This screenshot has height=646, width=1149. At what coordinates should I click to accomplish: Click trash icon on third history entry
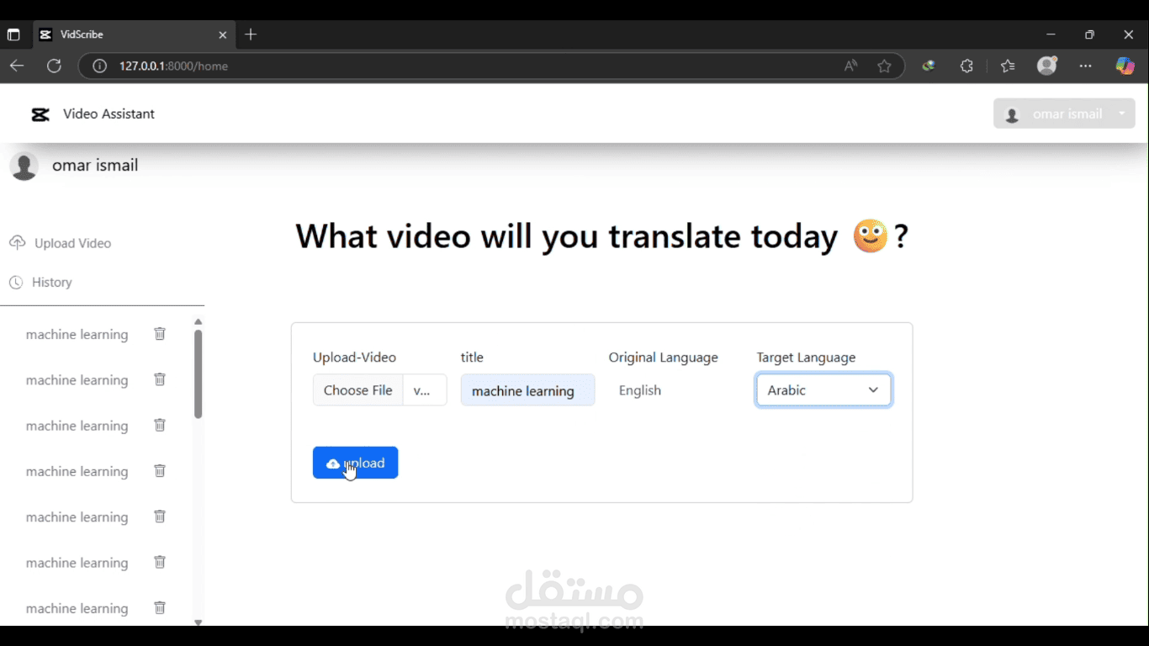tap(160, 425)
